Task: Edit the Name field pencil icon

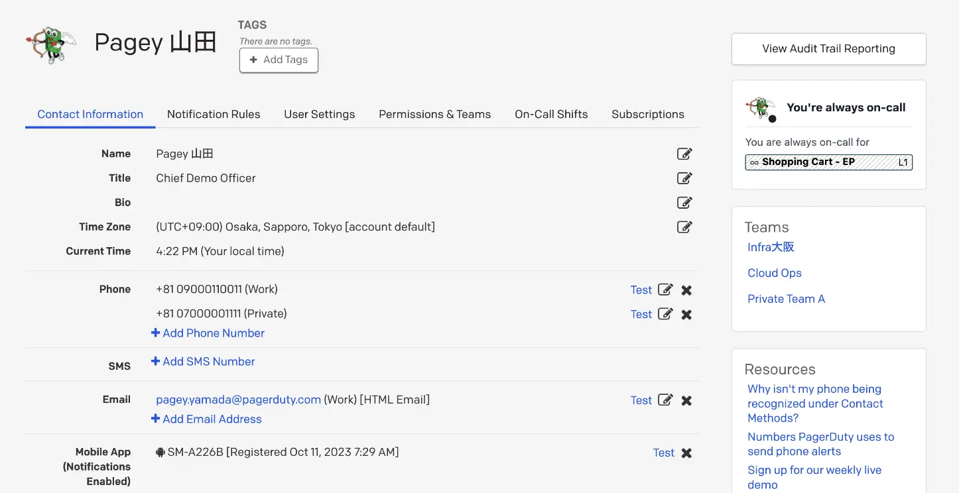Action: pos(684,154)
